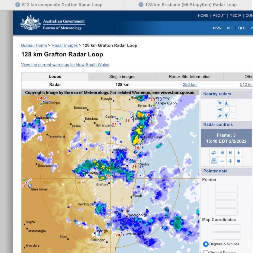Step to next radar frame

(x=230, y=153)
